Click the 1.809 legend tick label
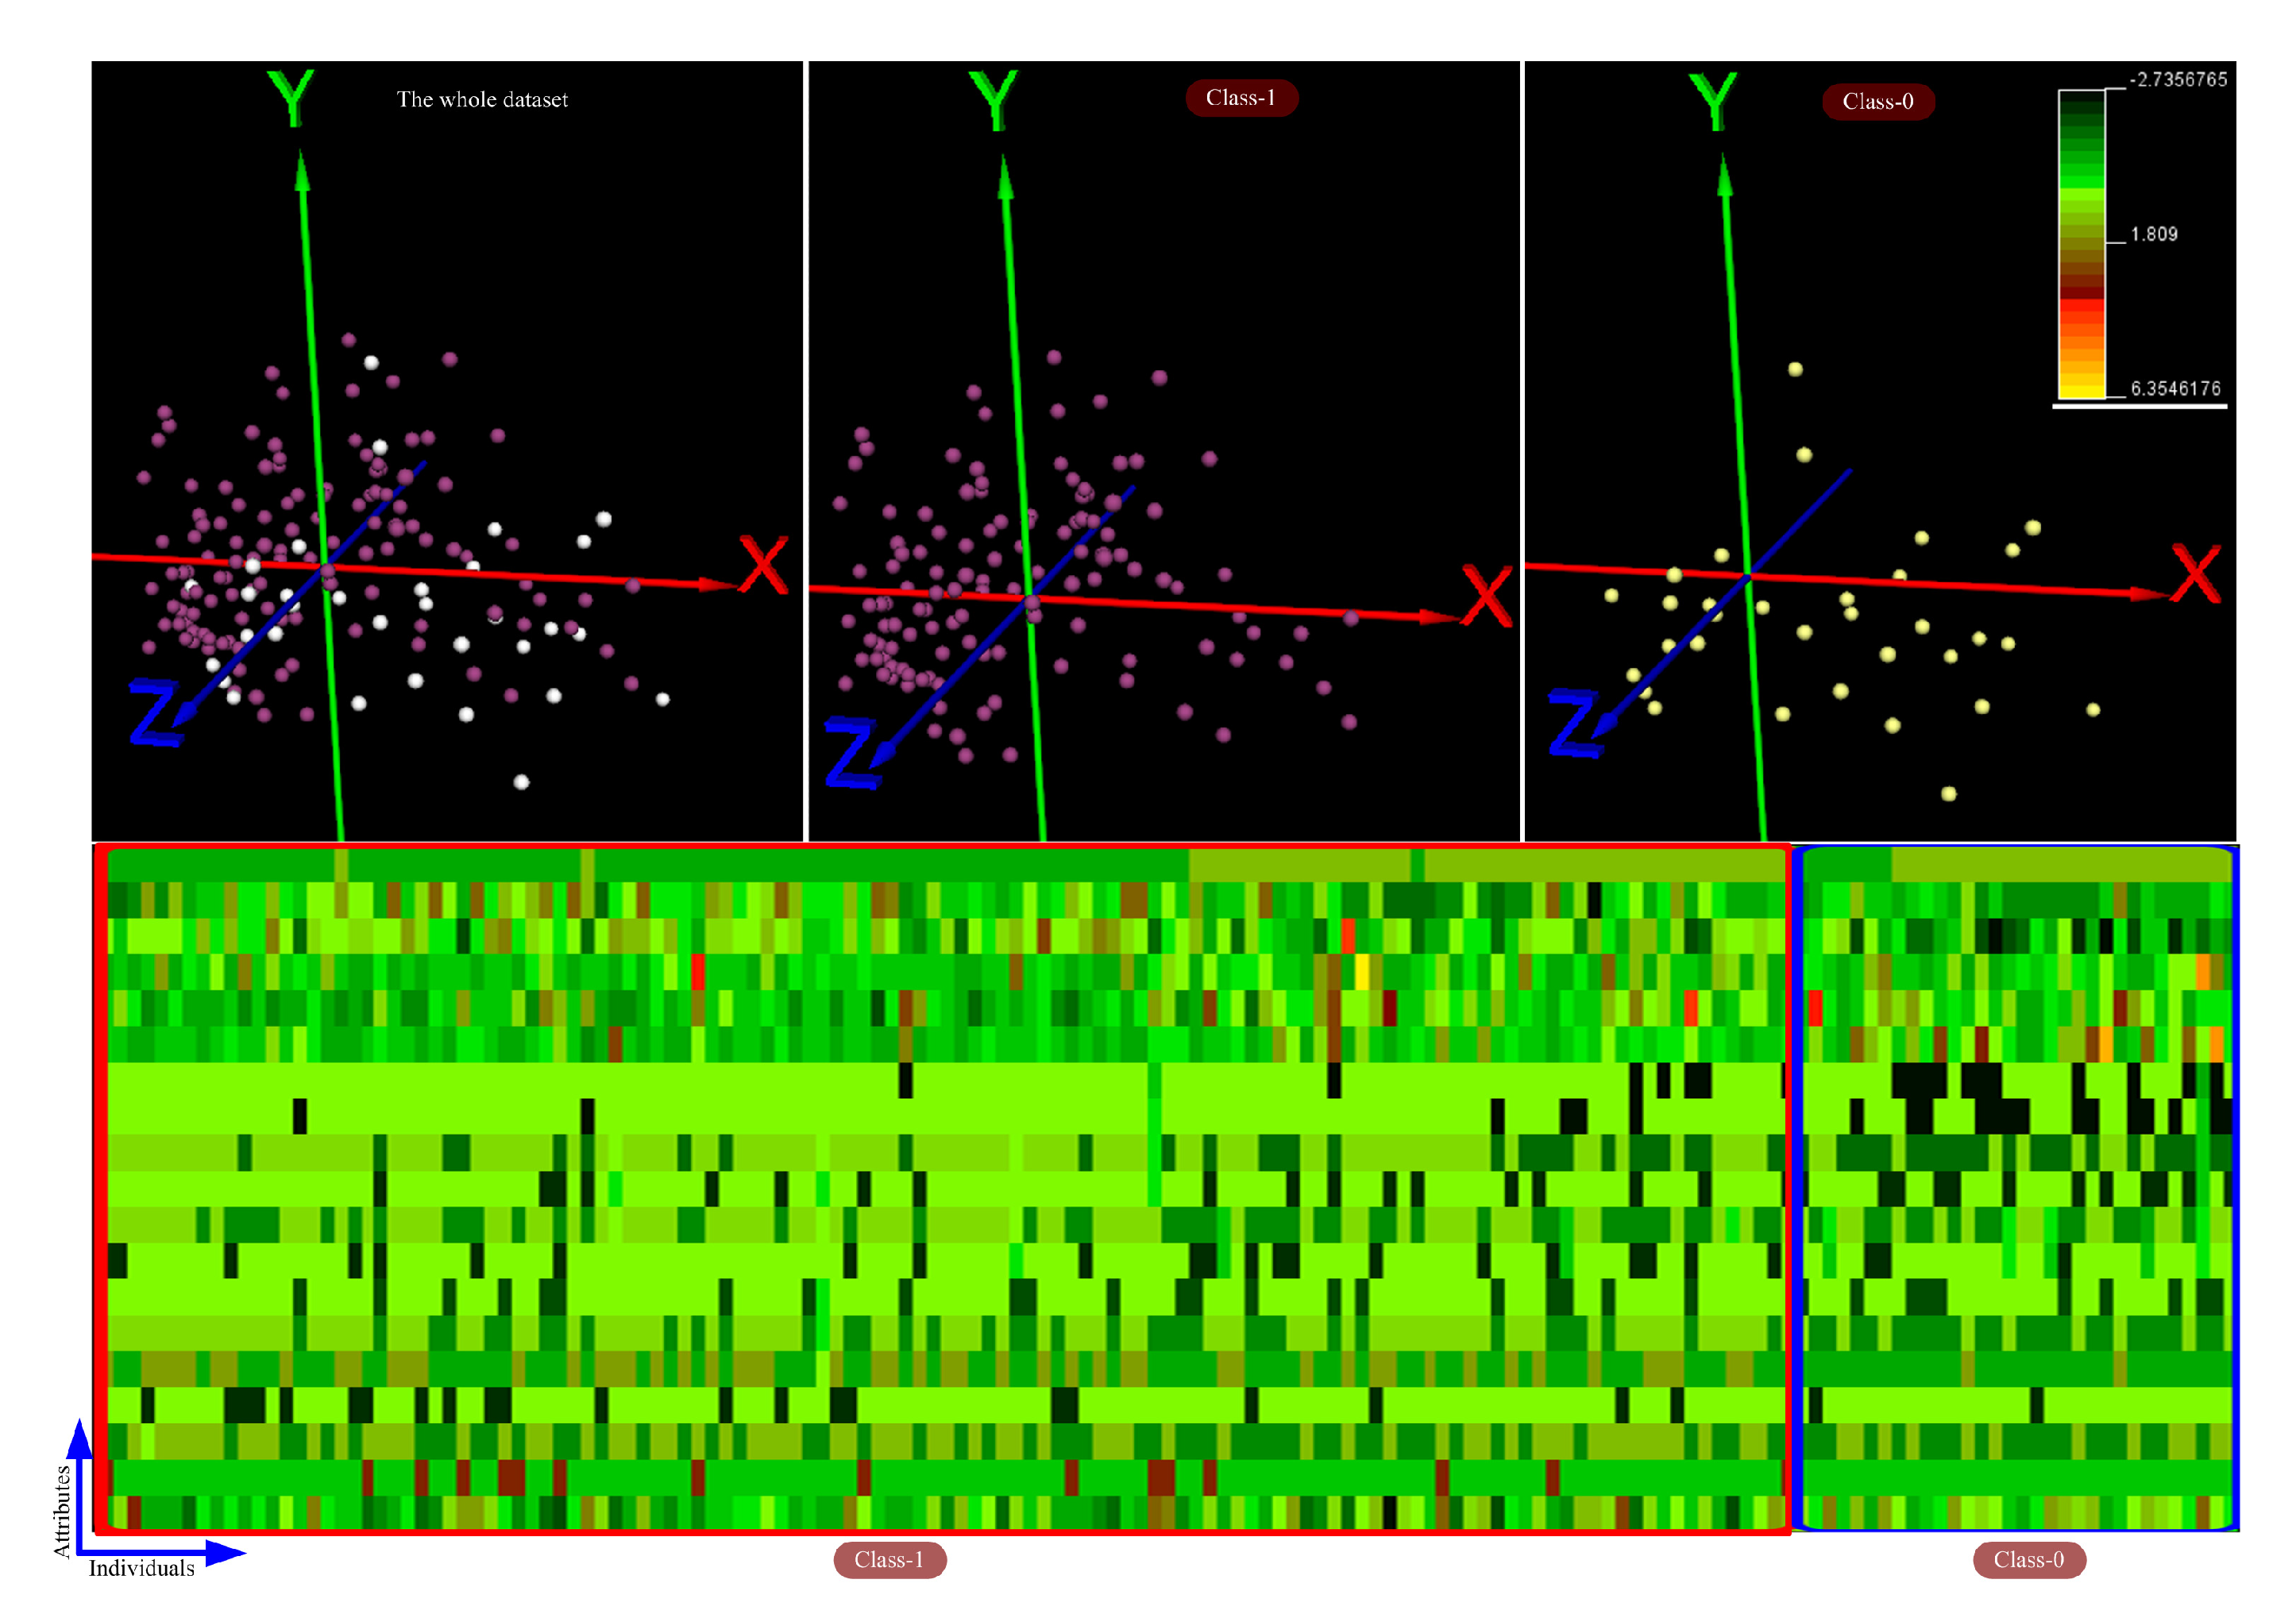The image size is (2296, 1618). click(x=2153, y=235)
